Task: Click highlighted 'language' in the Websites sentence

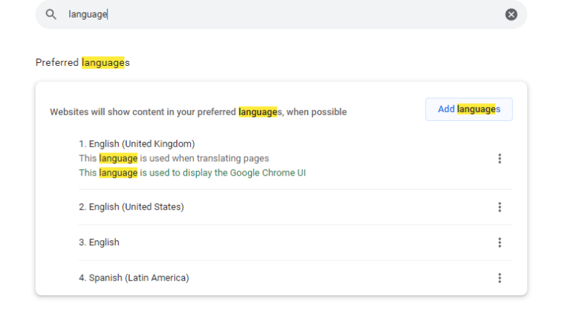Action: (258, 112)
